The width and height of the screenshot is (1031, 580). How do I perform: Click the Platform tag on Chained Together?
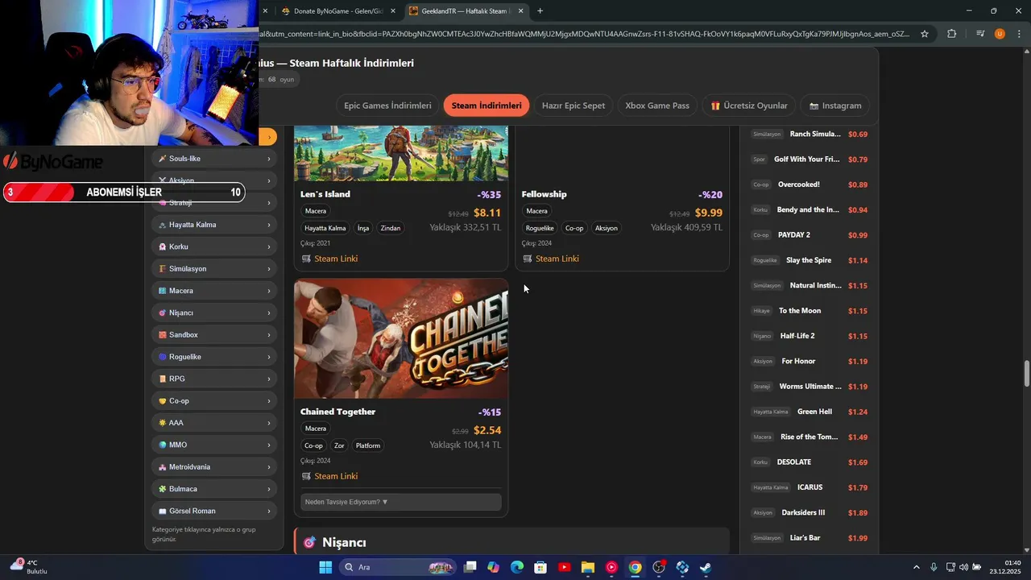368,445
